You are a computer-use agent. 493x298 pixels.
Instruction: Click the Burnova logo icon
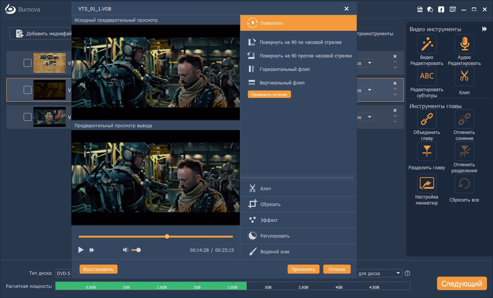point(11,9)
